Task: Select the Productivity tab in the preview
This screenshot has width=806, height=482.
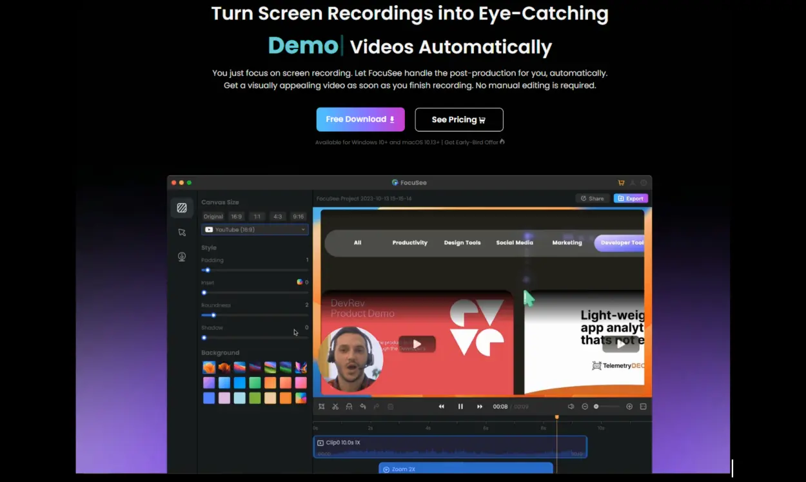Action: (410, 243)
